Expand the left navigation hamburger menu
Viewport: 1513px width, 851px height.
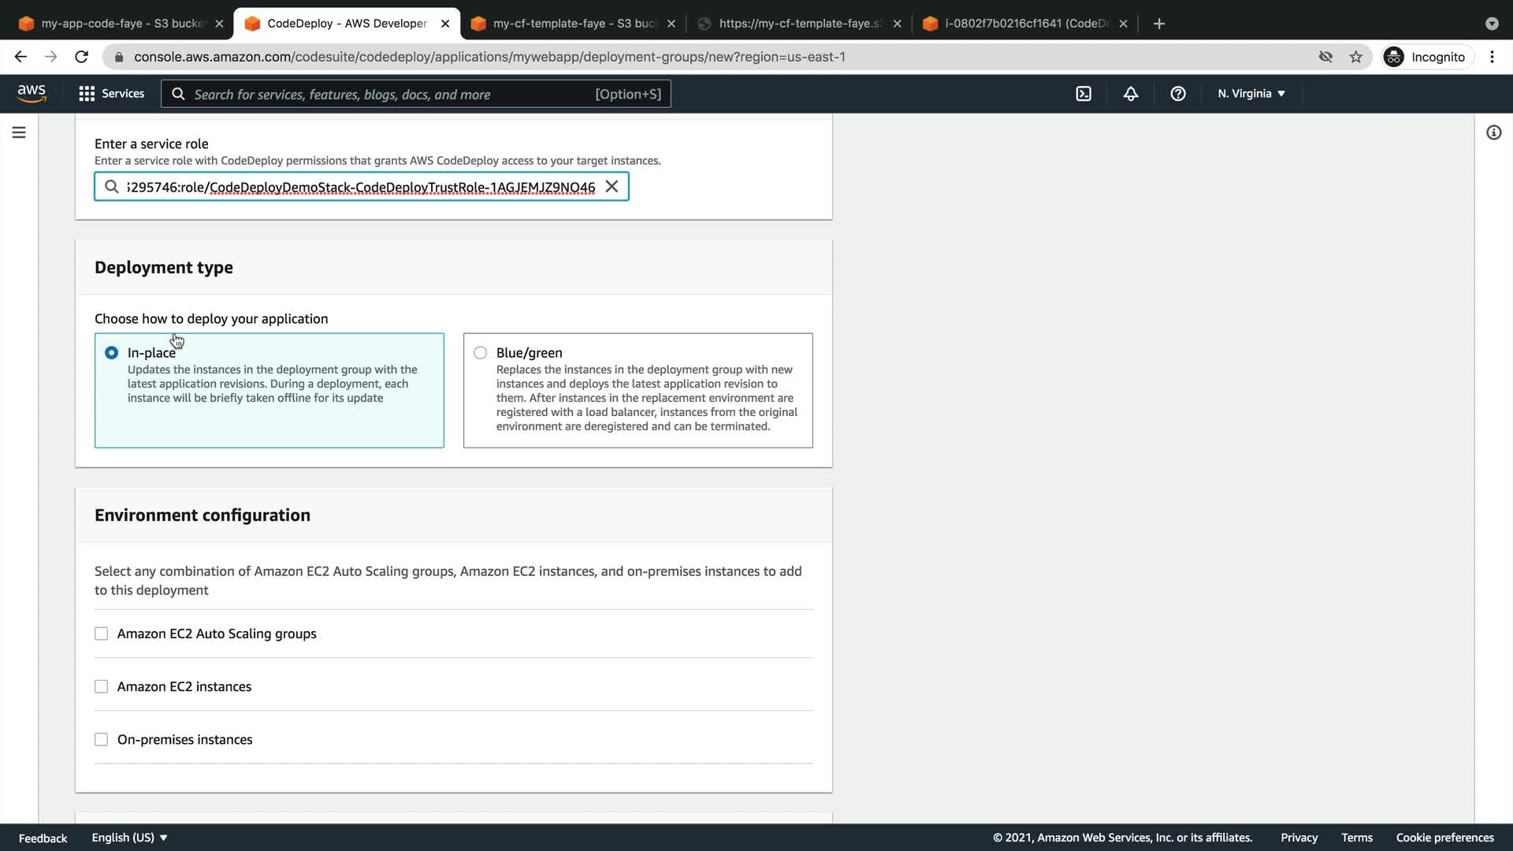point(19,132)
